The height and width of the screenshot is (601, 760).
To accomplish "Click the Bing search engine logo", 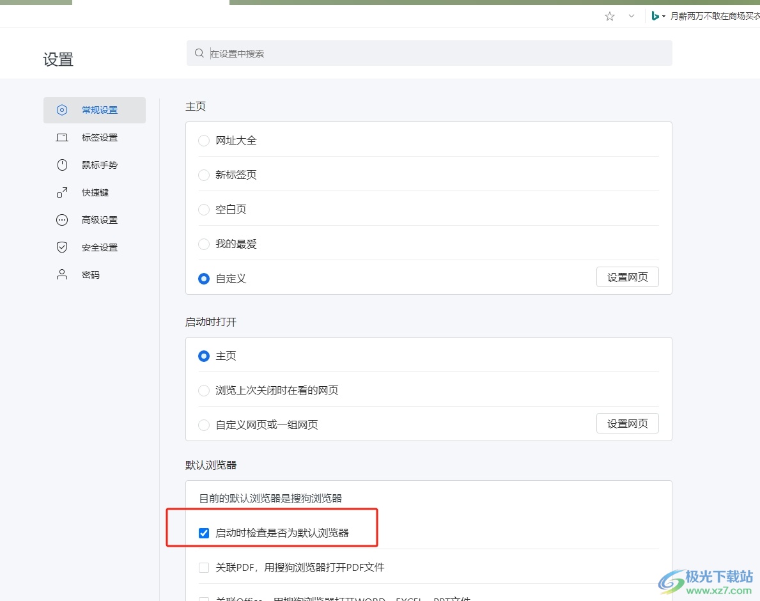I will 655,16.
